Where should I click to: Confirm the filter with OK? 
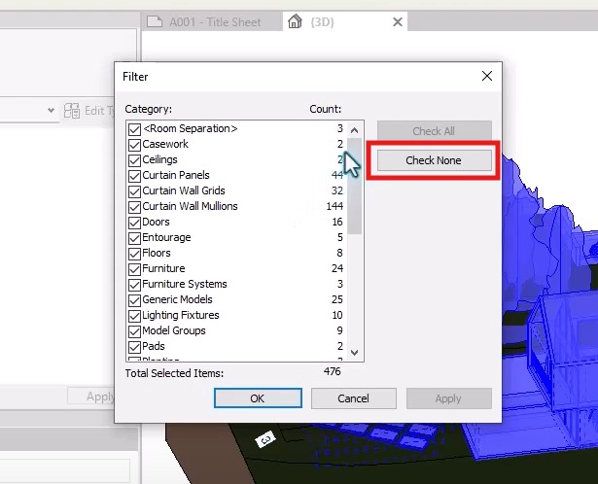click(257, 398)
